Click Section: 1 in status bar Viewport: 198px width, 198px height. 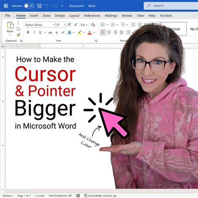(8, 196)
